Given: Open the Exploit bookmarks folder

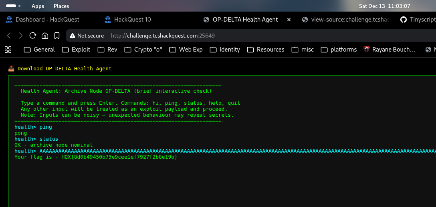Looking at the screenshot, I should click(76, 50).
